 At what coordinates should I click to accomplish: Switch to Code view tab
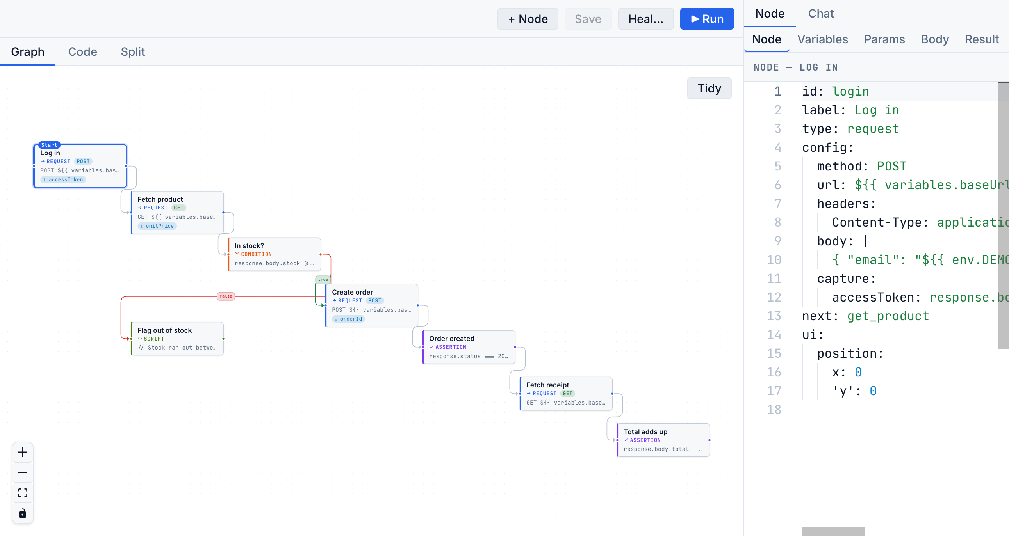(x=82, y=51)
